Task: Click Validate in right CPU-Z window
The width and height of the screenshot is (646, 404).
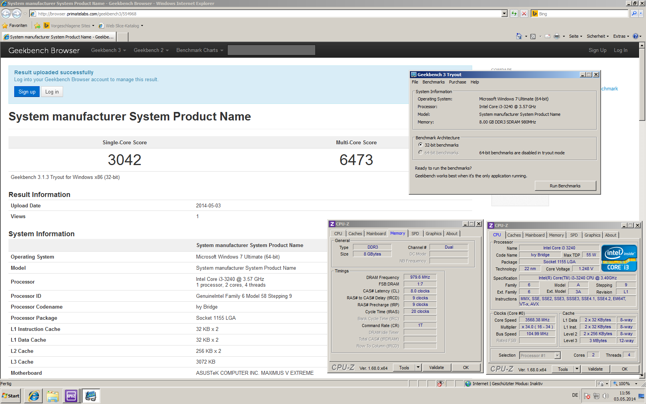Action: click(595, 369)
